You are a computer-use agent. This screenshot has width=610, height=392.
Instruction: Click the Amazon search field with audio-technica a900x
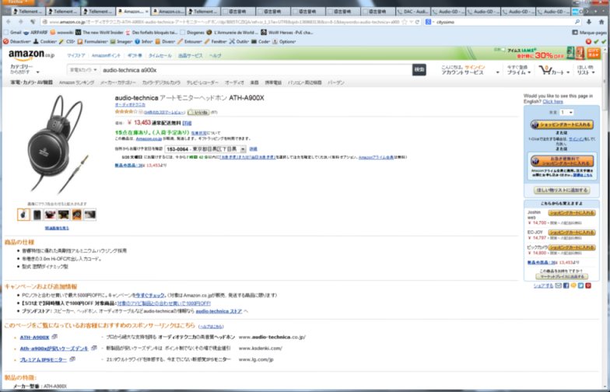coord(255,70)
